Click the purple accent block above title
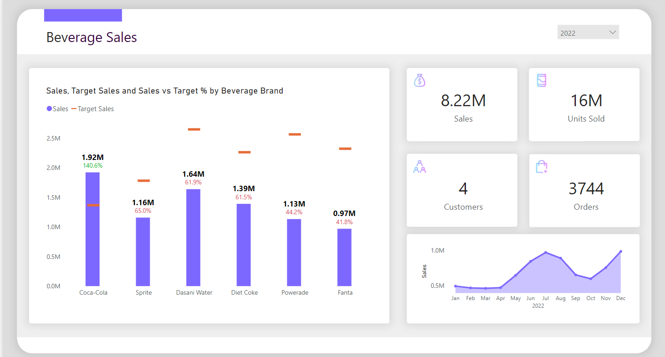 [83, 15]
